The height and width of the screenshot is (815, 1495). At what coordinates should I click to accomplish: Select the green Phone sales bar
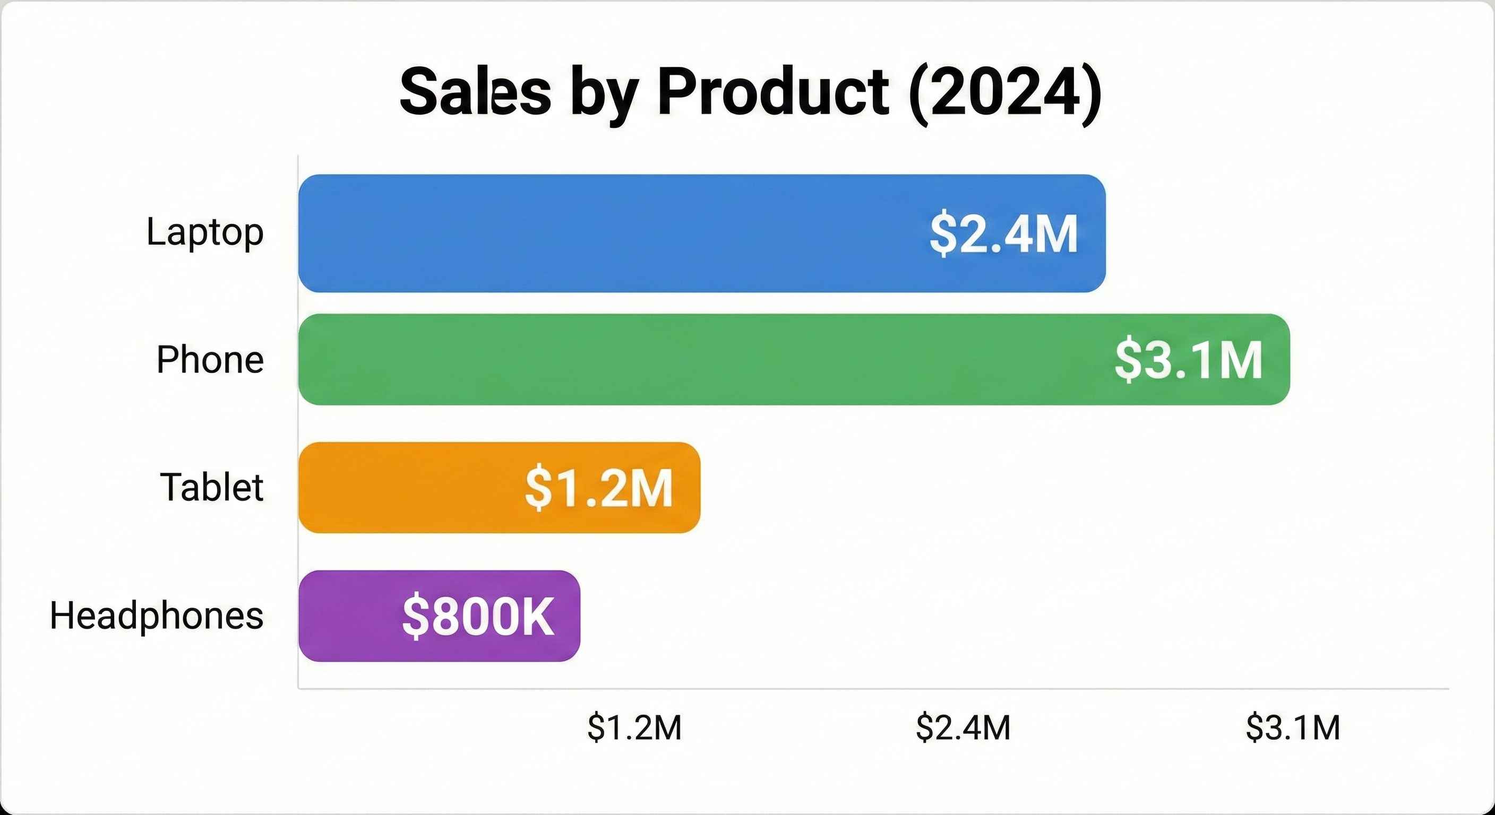pyautogui.click(x=697, y=360)
